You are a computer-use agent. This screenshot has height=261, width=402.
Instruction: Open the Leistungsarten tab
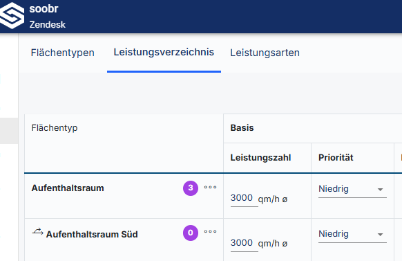[265, 53]
